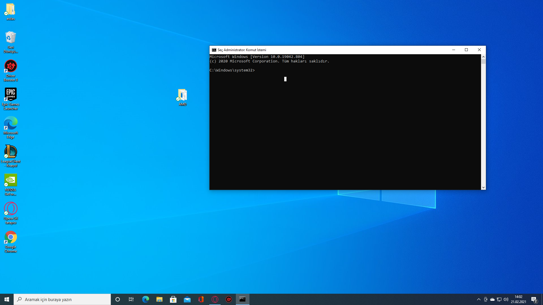
Task: Open Epic Games Launcher desktop shortcut
Action: [10, 99]
